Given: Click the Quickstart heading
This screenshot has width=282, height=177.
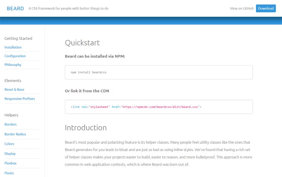Looking at the screenshot, I should (82, 43).
